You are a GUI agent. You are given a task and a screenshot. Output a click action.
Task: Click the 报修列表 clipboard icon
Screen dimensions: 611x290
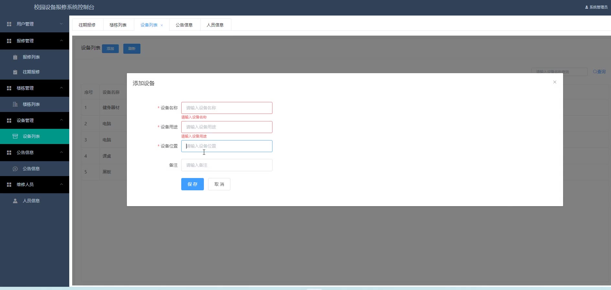15,57
